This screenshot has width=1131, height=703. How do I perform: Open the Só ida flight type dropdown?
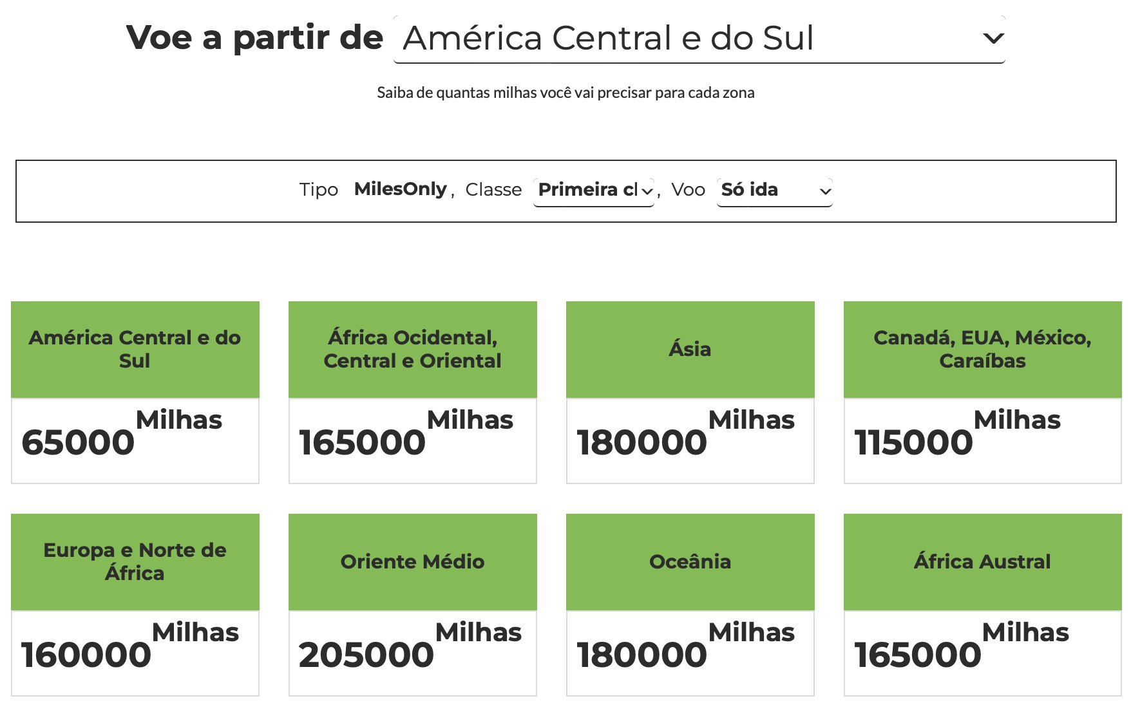click(774, 191)
